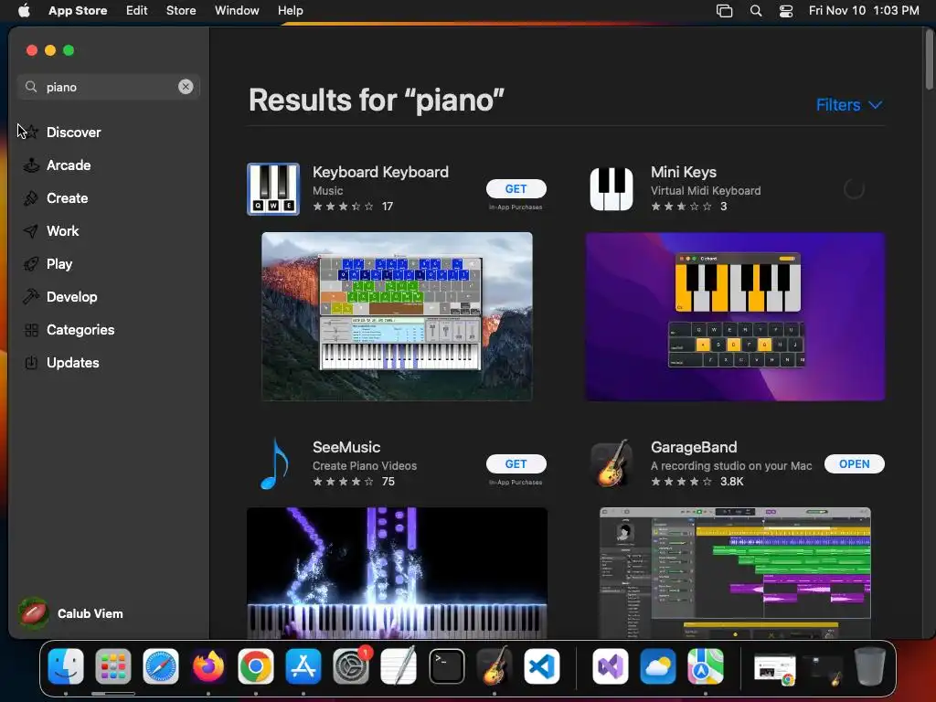The image size is (936, 702).
Task: Open the Keyboard Keyboard app icon
Action: pos(273,188)
